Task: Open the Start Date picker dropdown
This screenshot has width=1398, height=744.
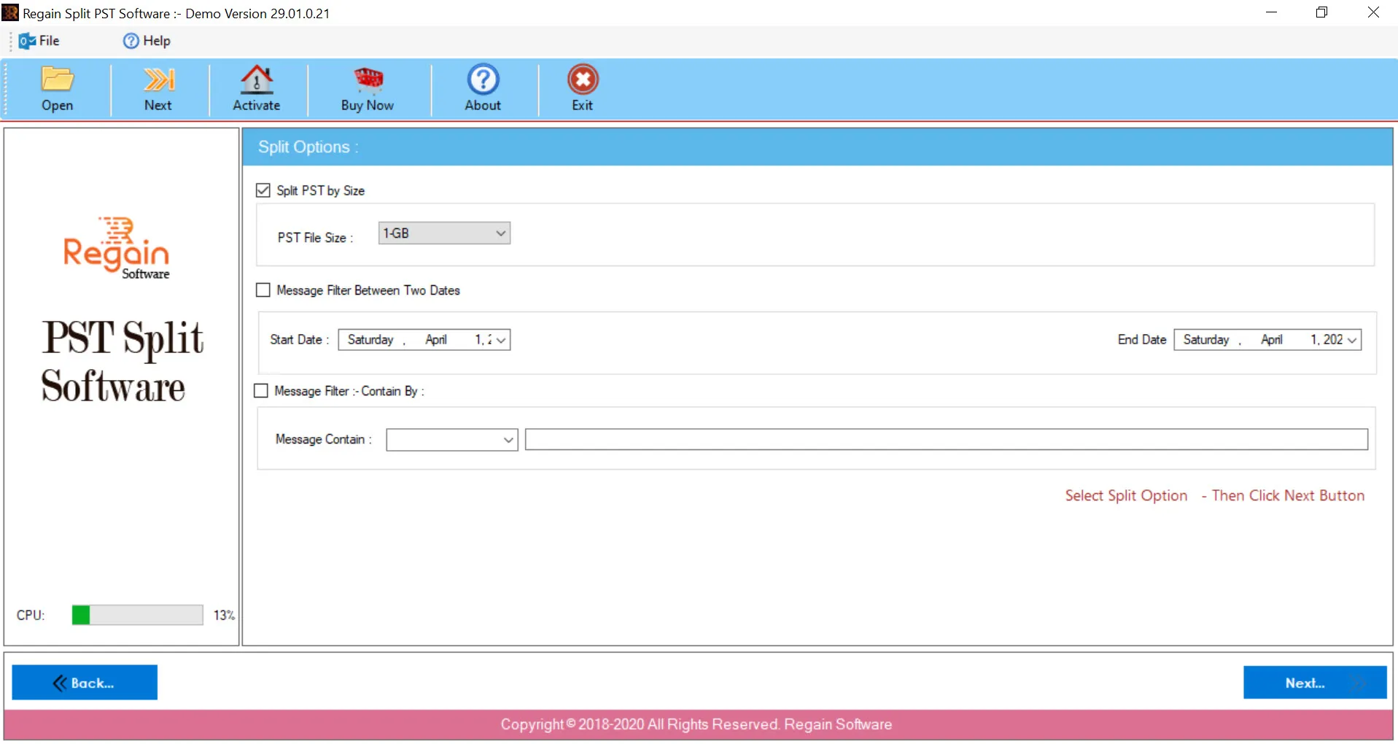Action: coord(500,340)
